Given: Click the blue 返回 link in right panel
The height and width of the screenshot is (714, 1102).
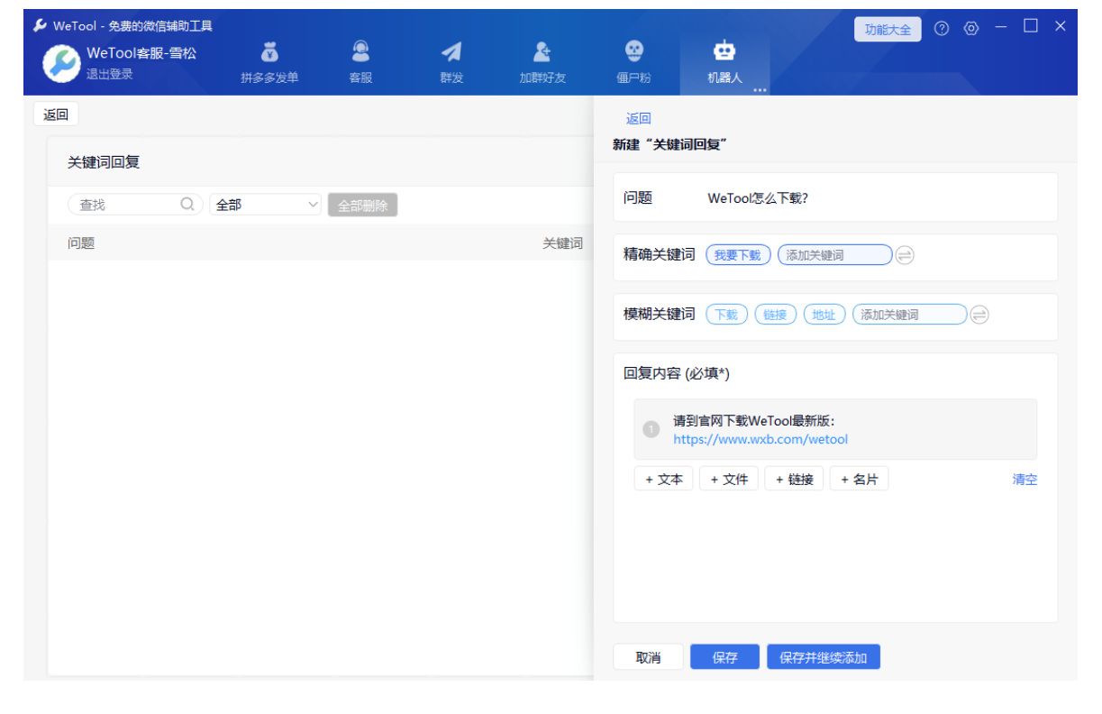Looking at the screenshot, I should click(638, 118).
